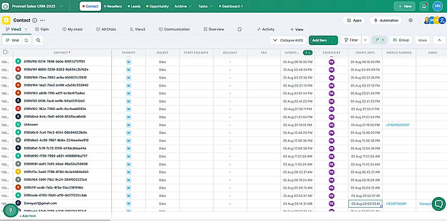The height and width of the screenshot is (221, 447).
Task: Open the home icon in the top bar
Action: pyautogui.click(x=5, y=6)
